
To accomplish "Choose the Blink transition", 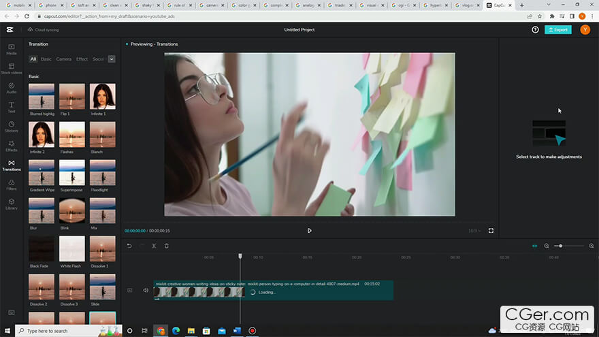I will pos(72,210).
